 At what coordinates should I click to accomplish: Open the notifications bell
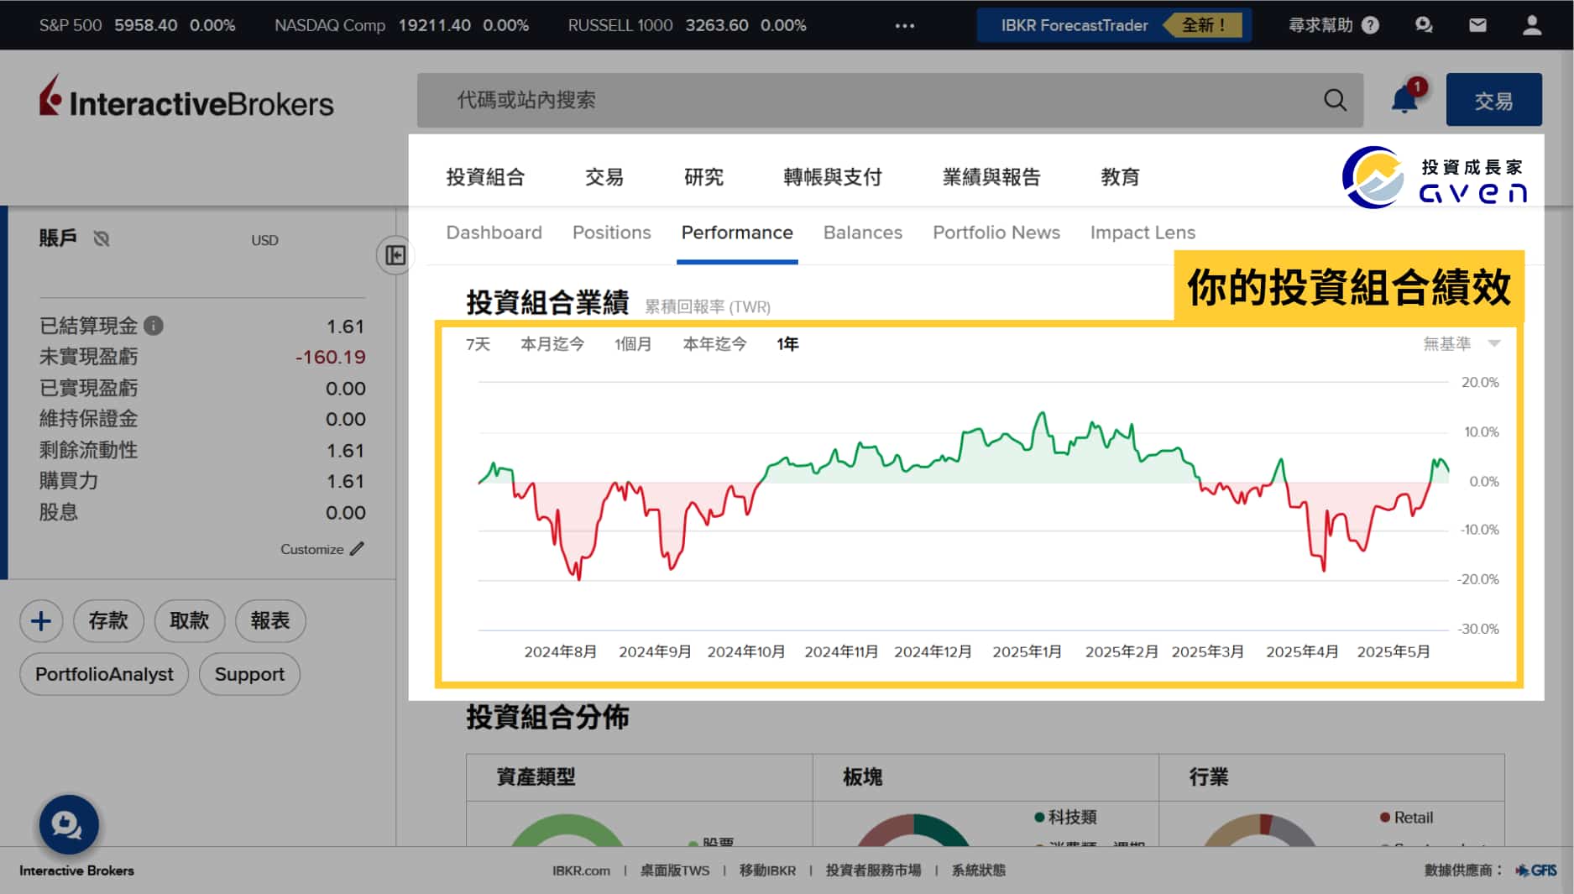pyautogui.click(x=1404, y=100)
